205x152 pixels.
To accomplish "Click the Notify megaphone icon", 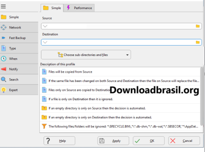I will click(4, 69).
